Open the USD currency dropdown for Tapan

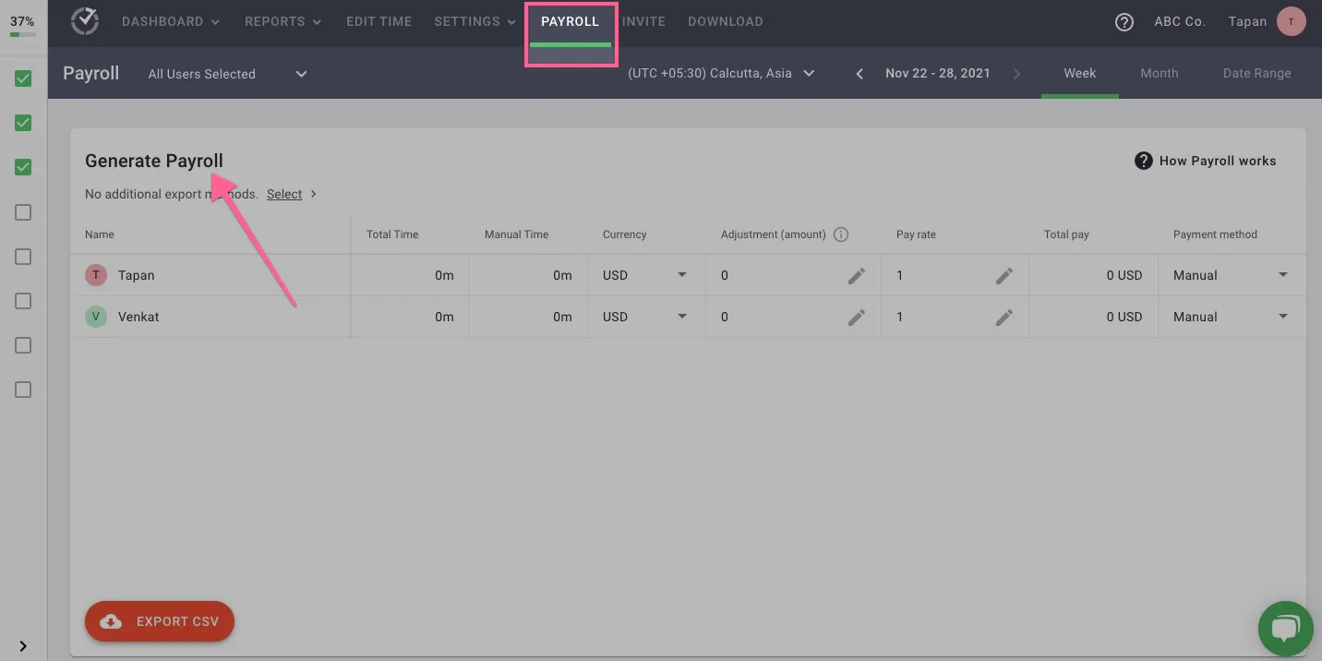click(x=645, y=275)
